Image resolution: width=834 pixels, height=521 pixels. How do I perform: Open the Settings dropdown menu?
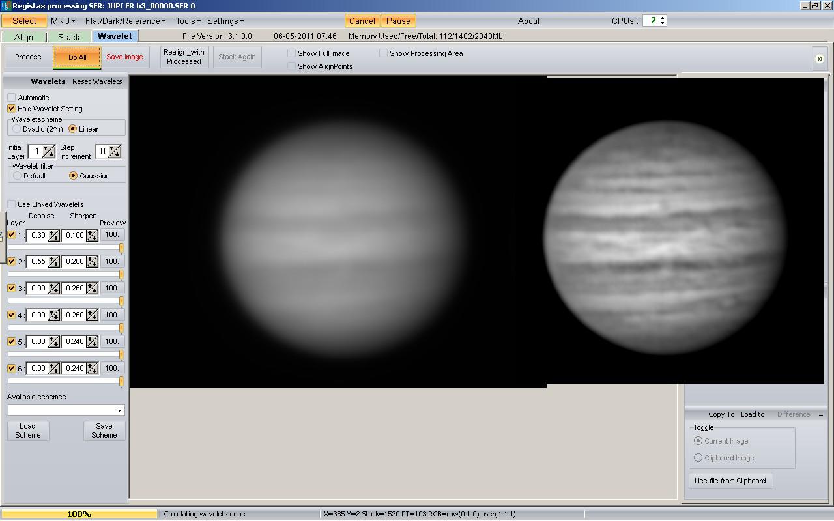tap(225, 21)
